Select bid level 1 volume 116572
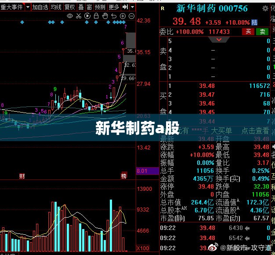Viewport: 275px width, 255px height. point(259,86)
